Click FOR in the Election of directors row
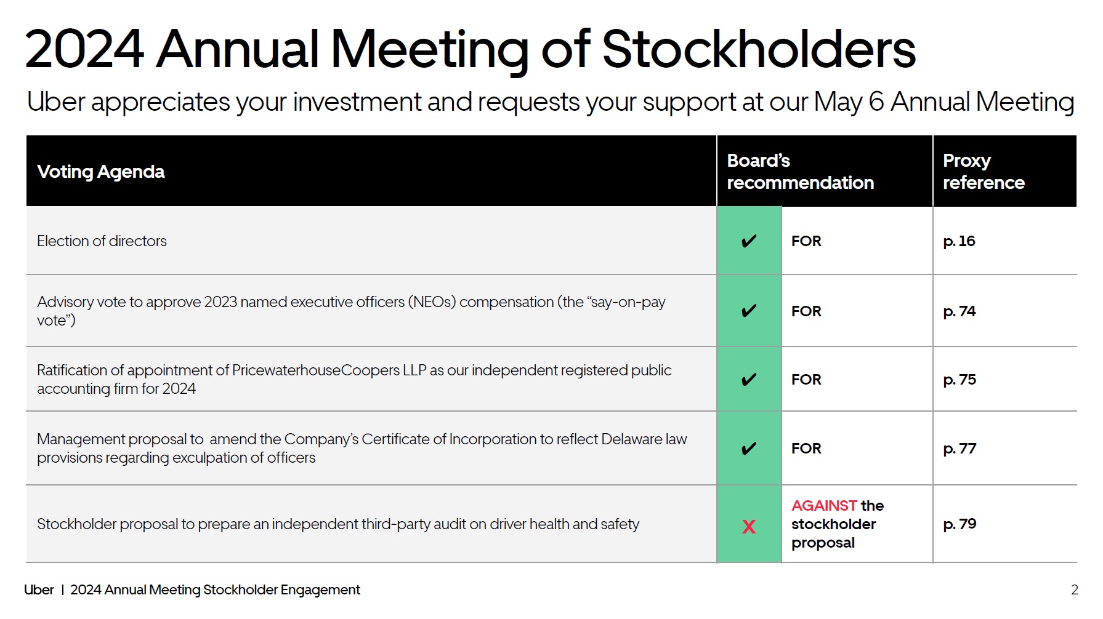Screen dimensions: 1103x619 pos(806,241)
